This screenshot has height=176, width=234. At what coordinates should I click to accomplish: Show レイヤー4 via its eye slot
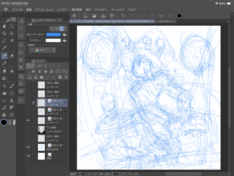tap(29, 85)
